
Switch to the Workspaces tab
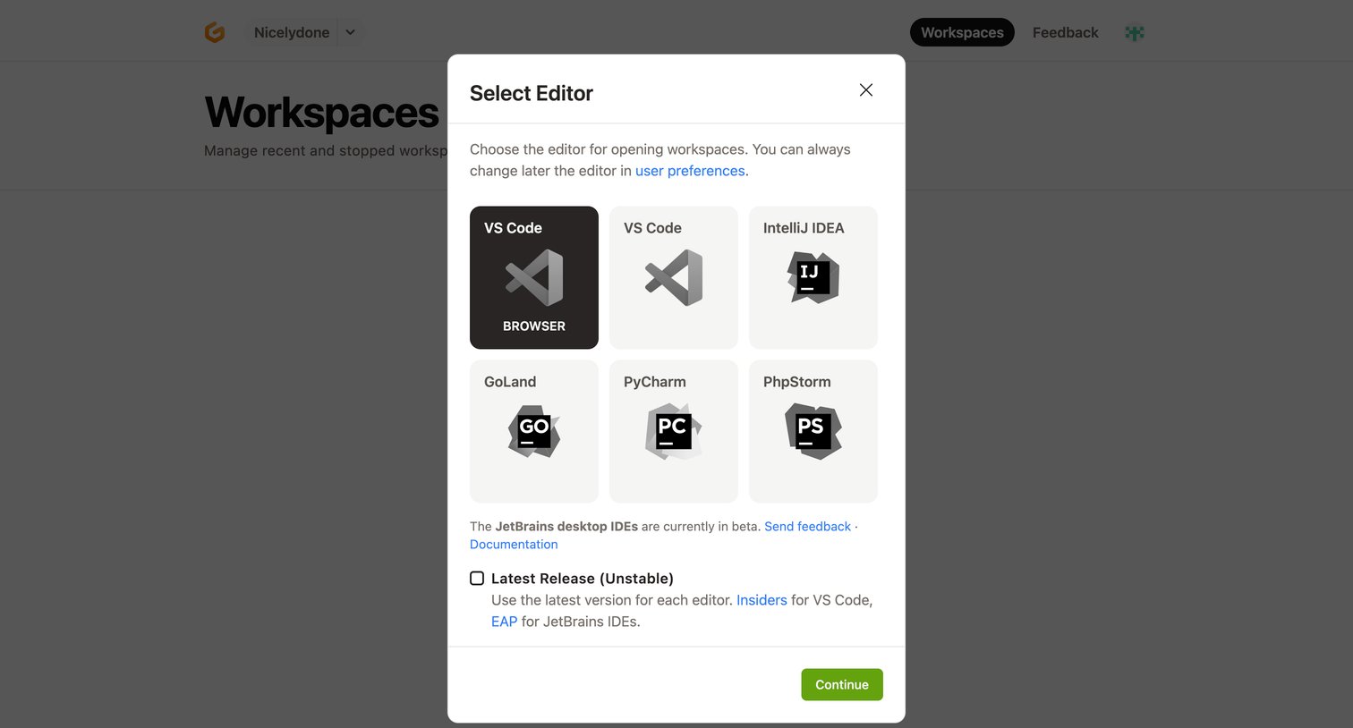tap(962, 32)
